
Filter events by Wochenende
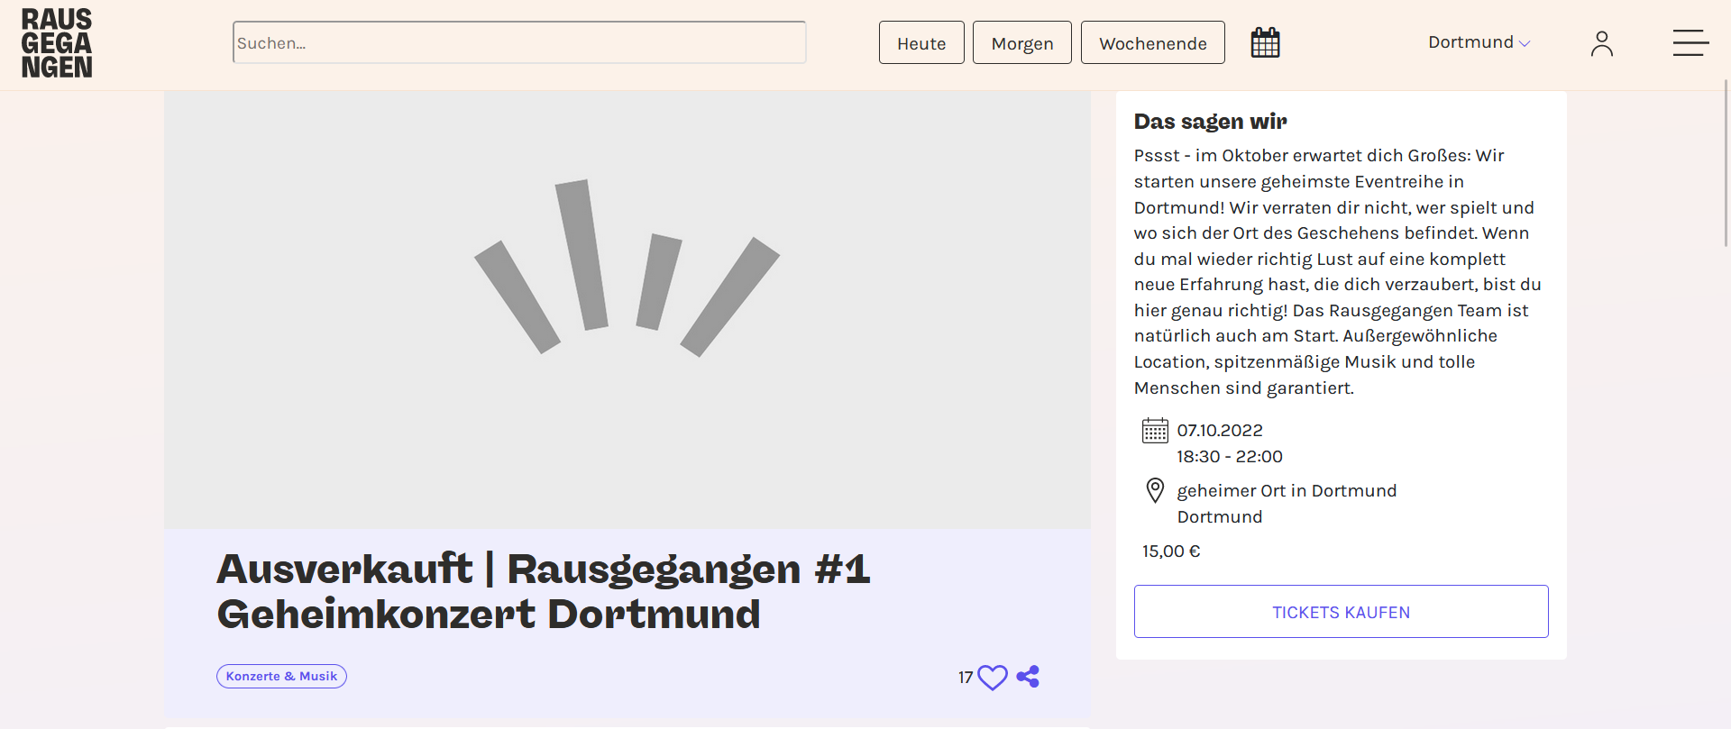(1153, 42)
